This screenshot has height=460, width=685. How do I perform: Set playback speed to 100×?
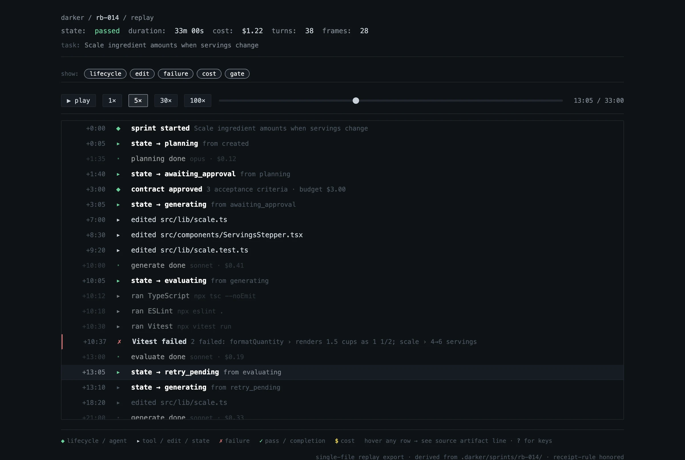point(198,101)
